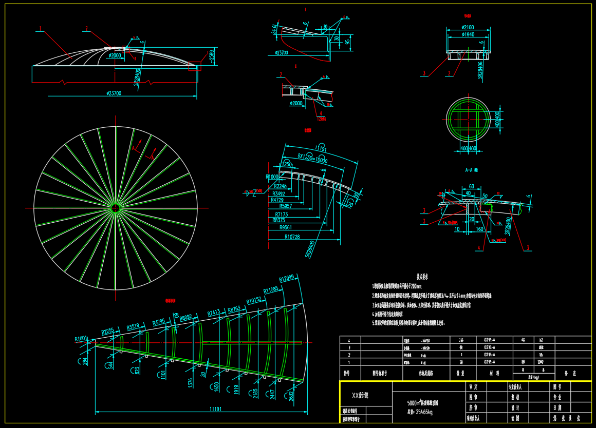Select the R7173 radius dimension

click(281, 214)
